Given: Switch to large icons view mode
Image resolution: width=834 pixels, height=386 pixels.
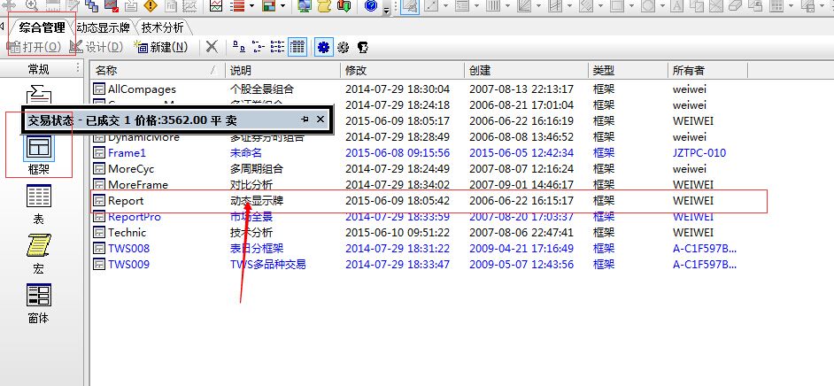Looking at the screenshot, I should pyautogui.click(x=238, y=47).
